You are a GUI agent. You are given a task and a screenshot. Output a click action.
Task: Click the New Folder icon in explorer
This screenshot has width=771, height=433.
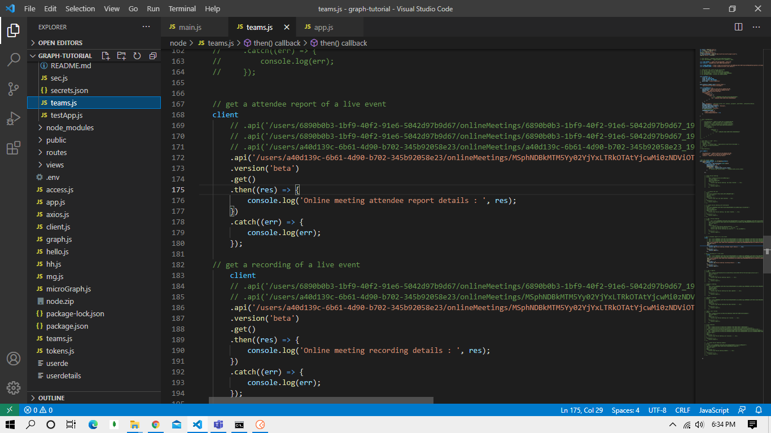pos(121,56)
